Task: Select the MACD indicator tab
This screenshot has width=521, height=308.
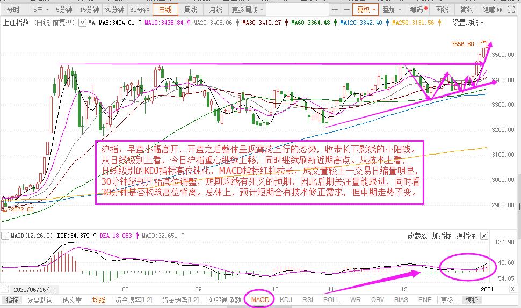Action: [x=260, y=300]
